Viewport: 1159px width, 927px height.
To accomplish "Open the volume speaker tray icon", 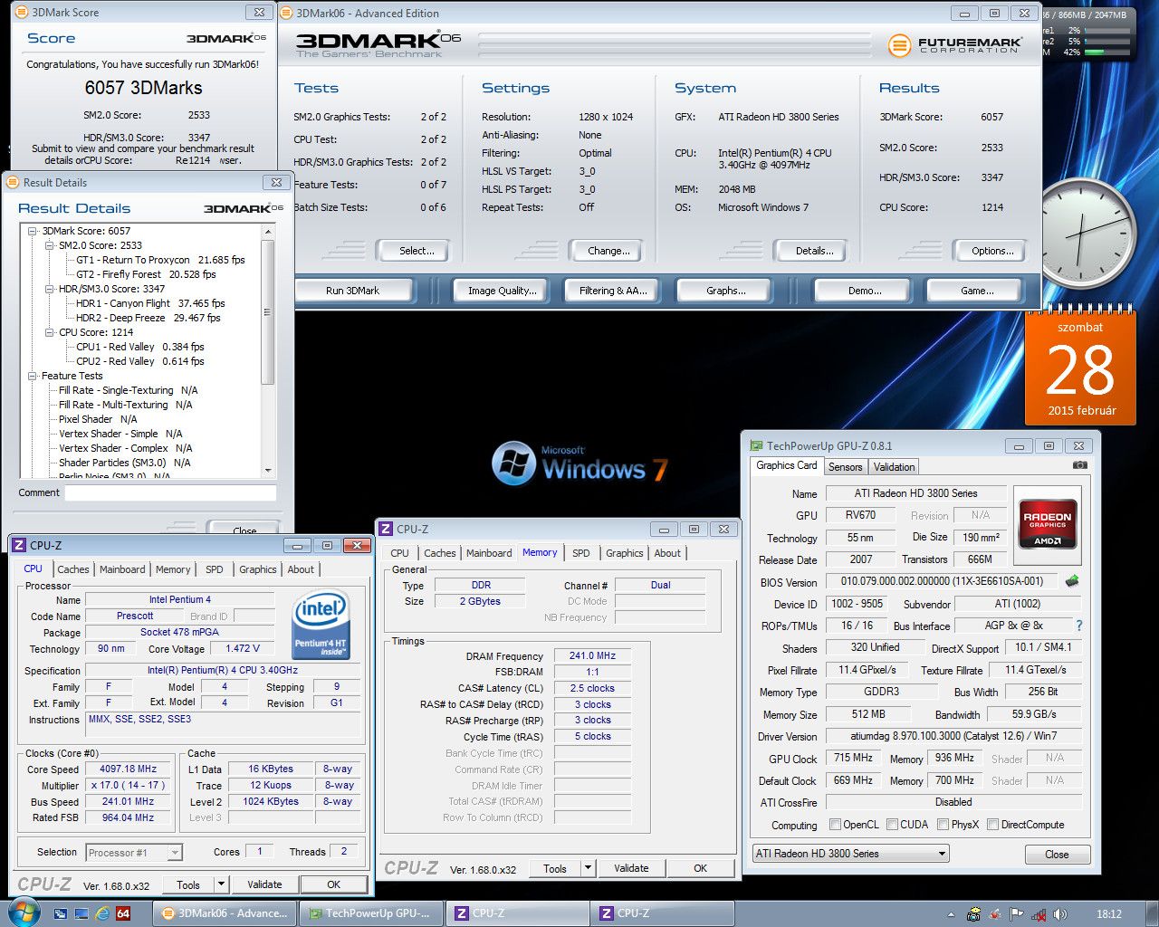I will [x=1060, y=914].
